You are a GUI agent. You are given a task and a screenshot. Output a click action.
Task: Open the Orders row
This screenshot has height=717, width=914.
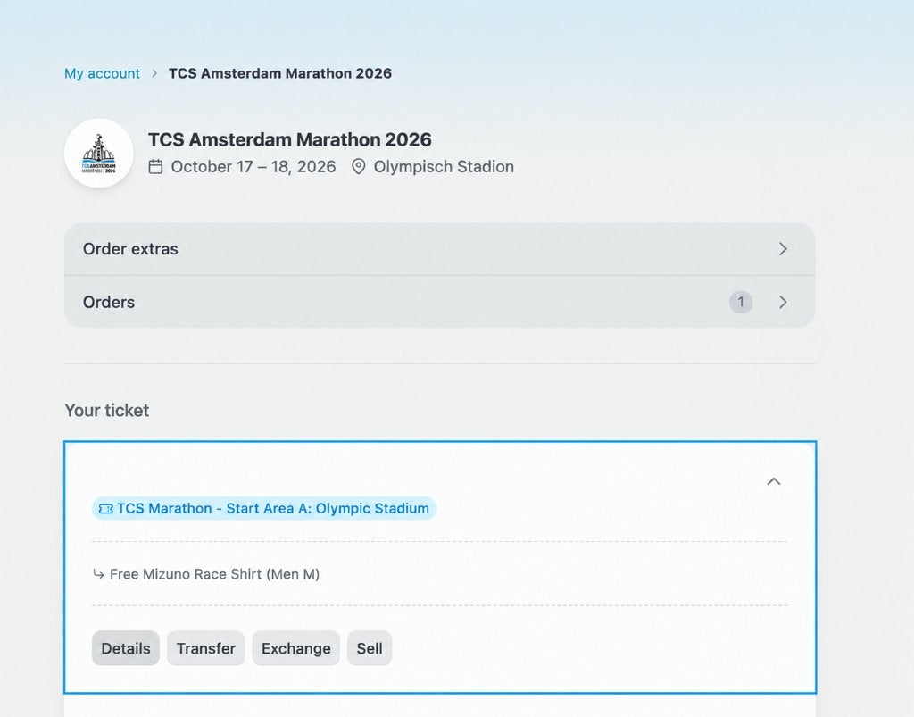tap(439, 302)
